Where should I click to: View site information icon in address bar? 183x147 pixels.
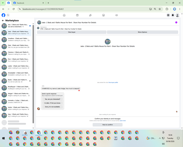coord(20,9)
